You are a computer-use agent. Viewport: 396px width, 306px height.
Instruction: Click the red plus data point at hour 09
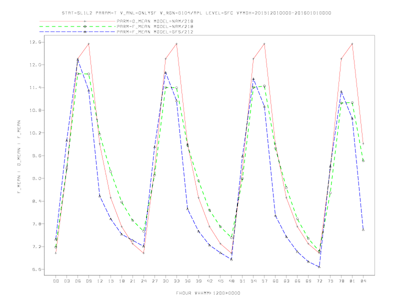coord(88,44)
